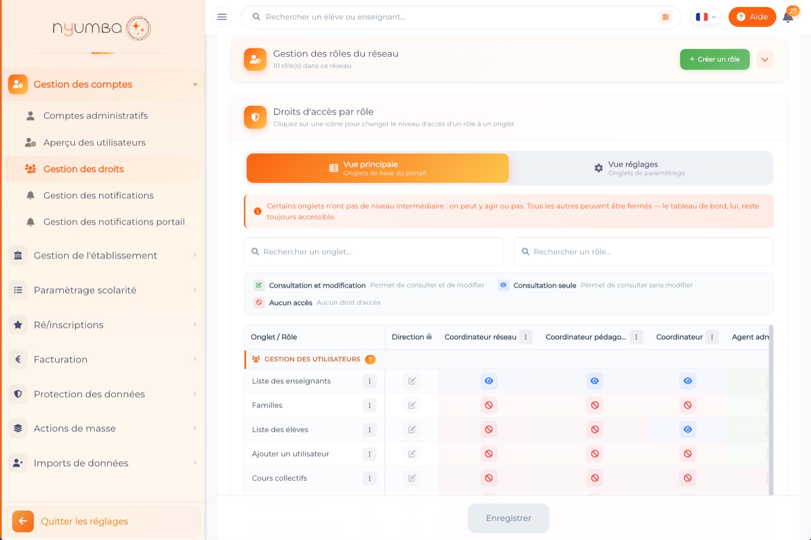Open search filter sliders icon
Image resolution: width=811 pixels, height=540 pixels.
pyautogui.click(x=665, y=17)
